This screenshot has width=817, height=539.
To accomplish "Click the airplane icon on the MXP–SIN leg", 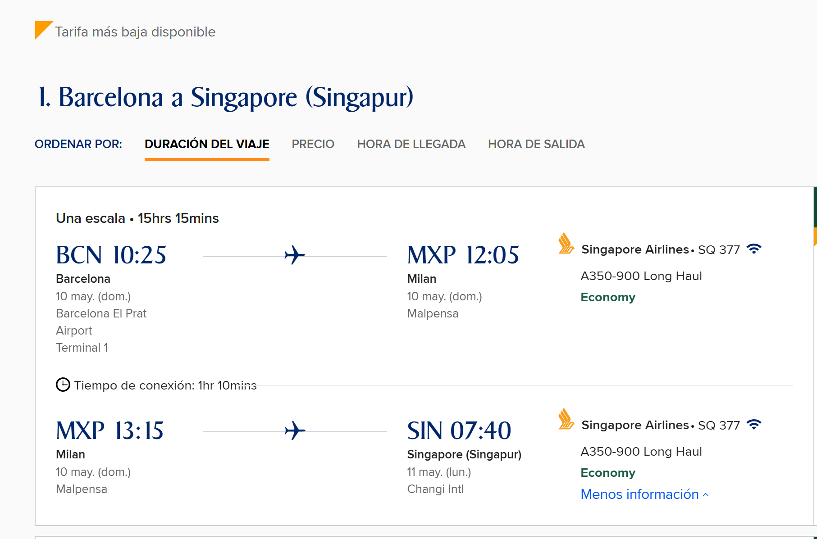I will click(x=295, y=431).
